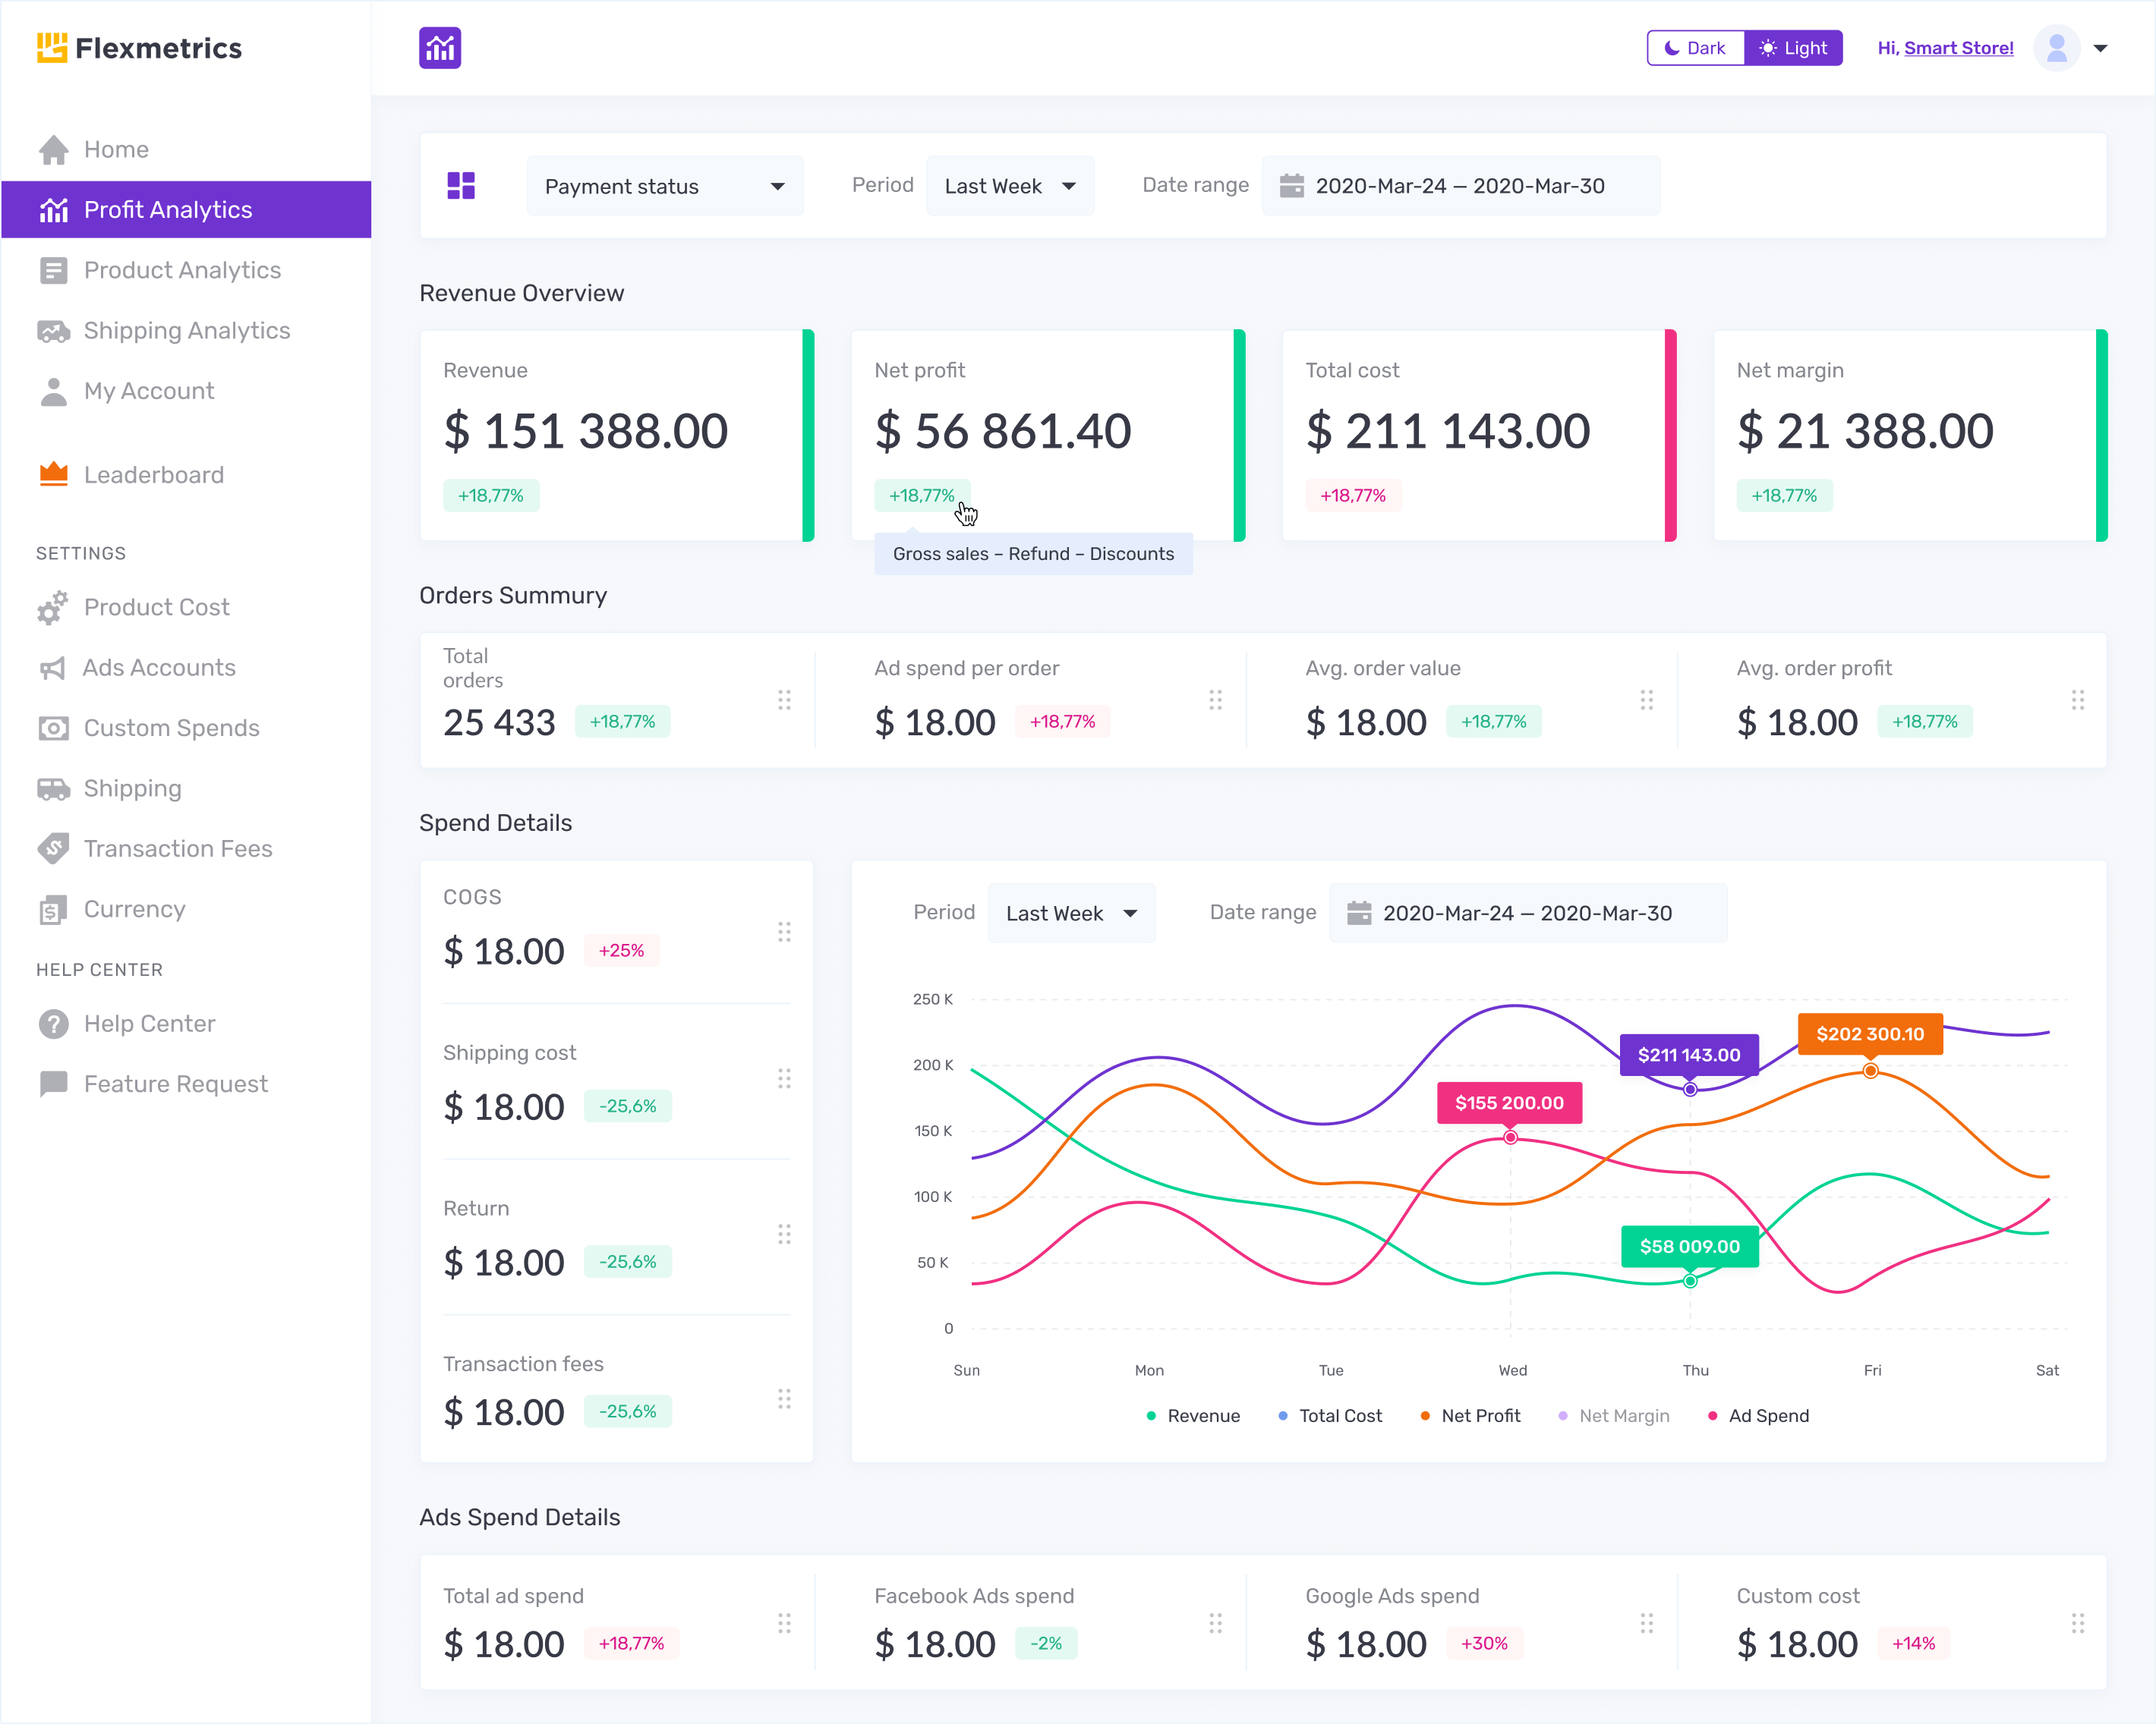2156x1724 pixels.
Task: Click the Transaction Fees tag icon
Action: click(53, 848)
